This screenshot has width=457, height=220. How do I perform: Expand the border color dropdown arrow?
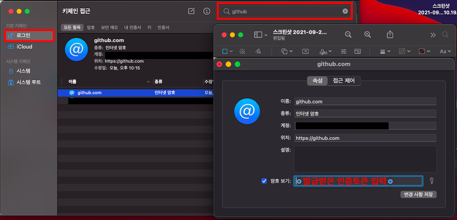[408, 51]
